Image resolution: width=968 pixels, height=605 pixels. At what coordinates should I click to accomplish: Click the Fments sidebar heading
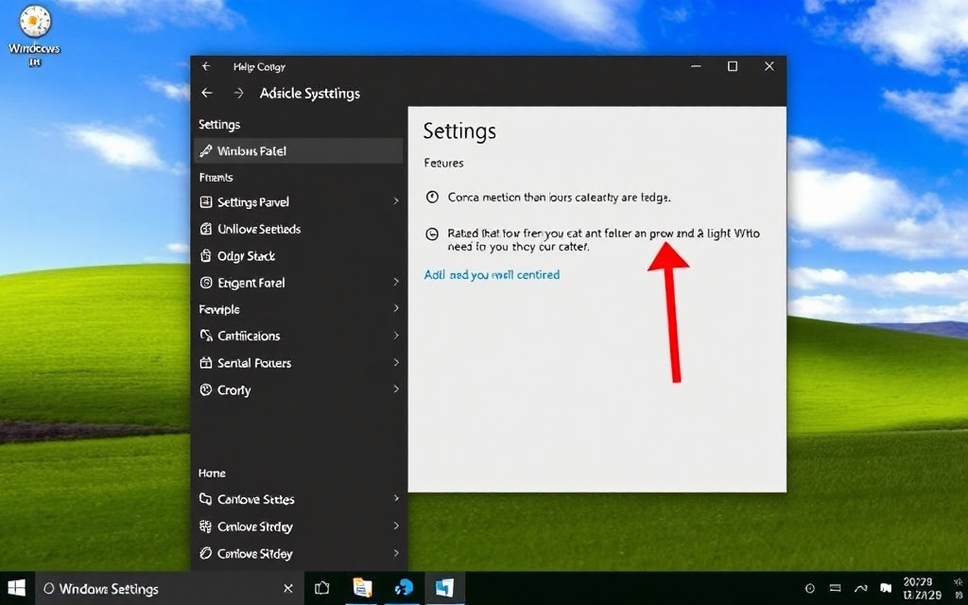click(x=216, y=177)
